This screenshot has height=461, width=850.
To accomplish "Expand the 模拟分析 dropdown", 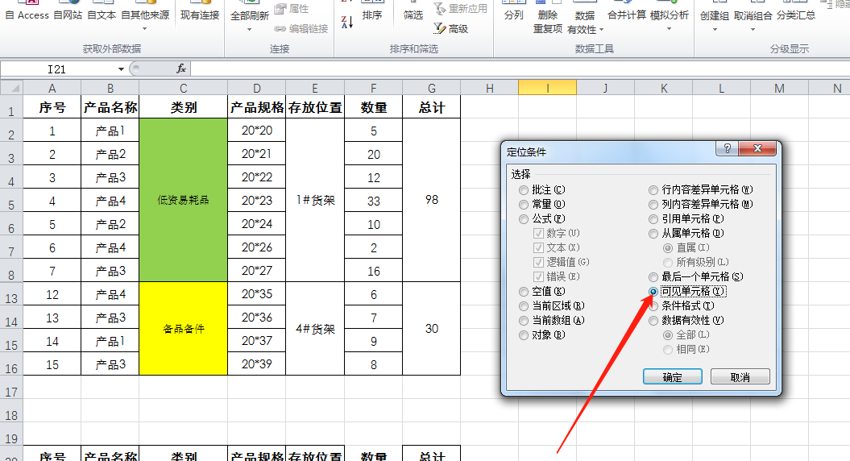I will [x=669, y=29].
